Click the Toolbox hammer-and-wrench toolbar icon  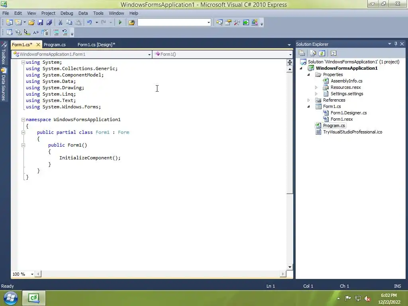coord(237,23)
